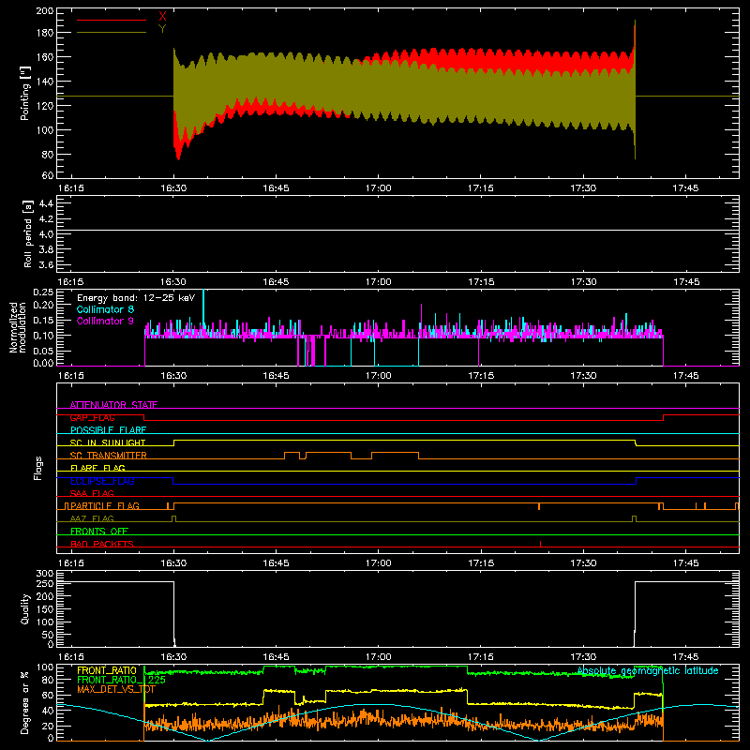
Task: Click the Pointing axis title
Action: 25,93
